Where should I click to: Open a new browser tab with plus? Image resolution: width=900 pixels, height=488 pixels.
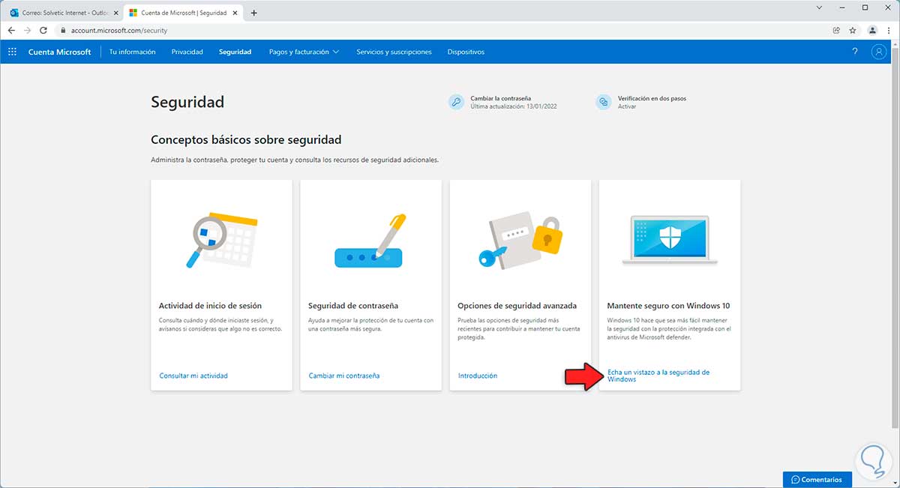pyautogui.click(x=253, y=13)
